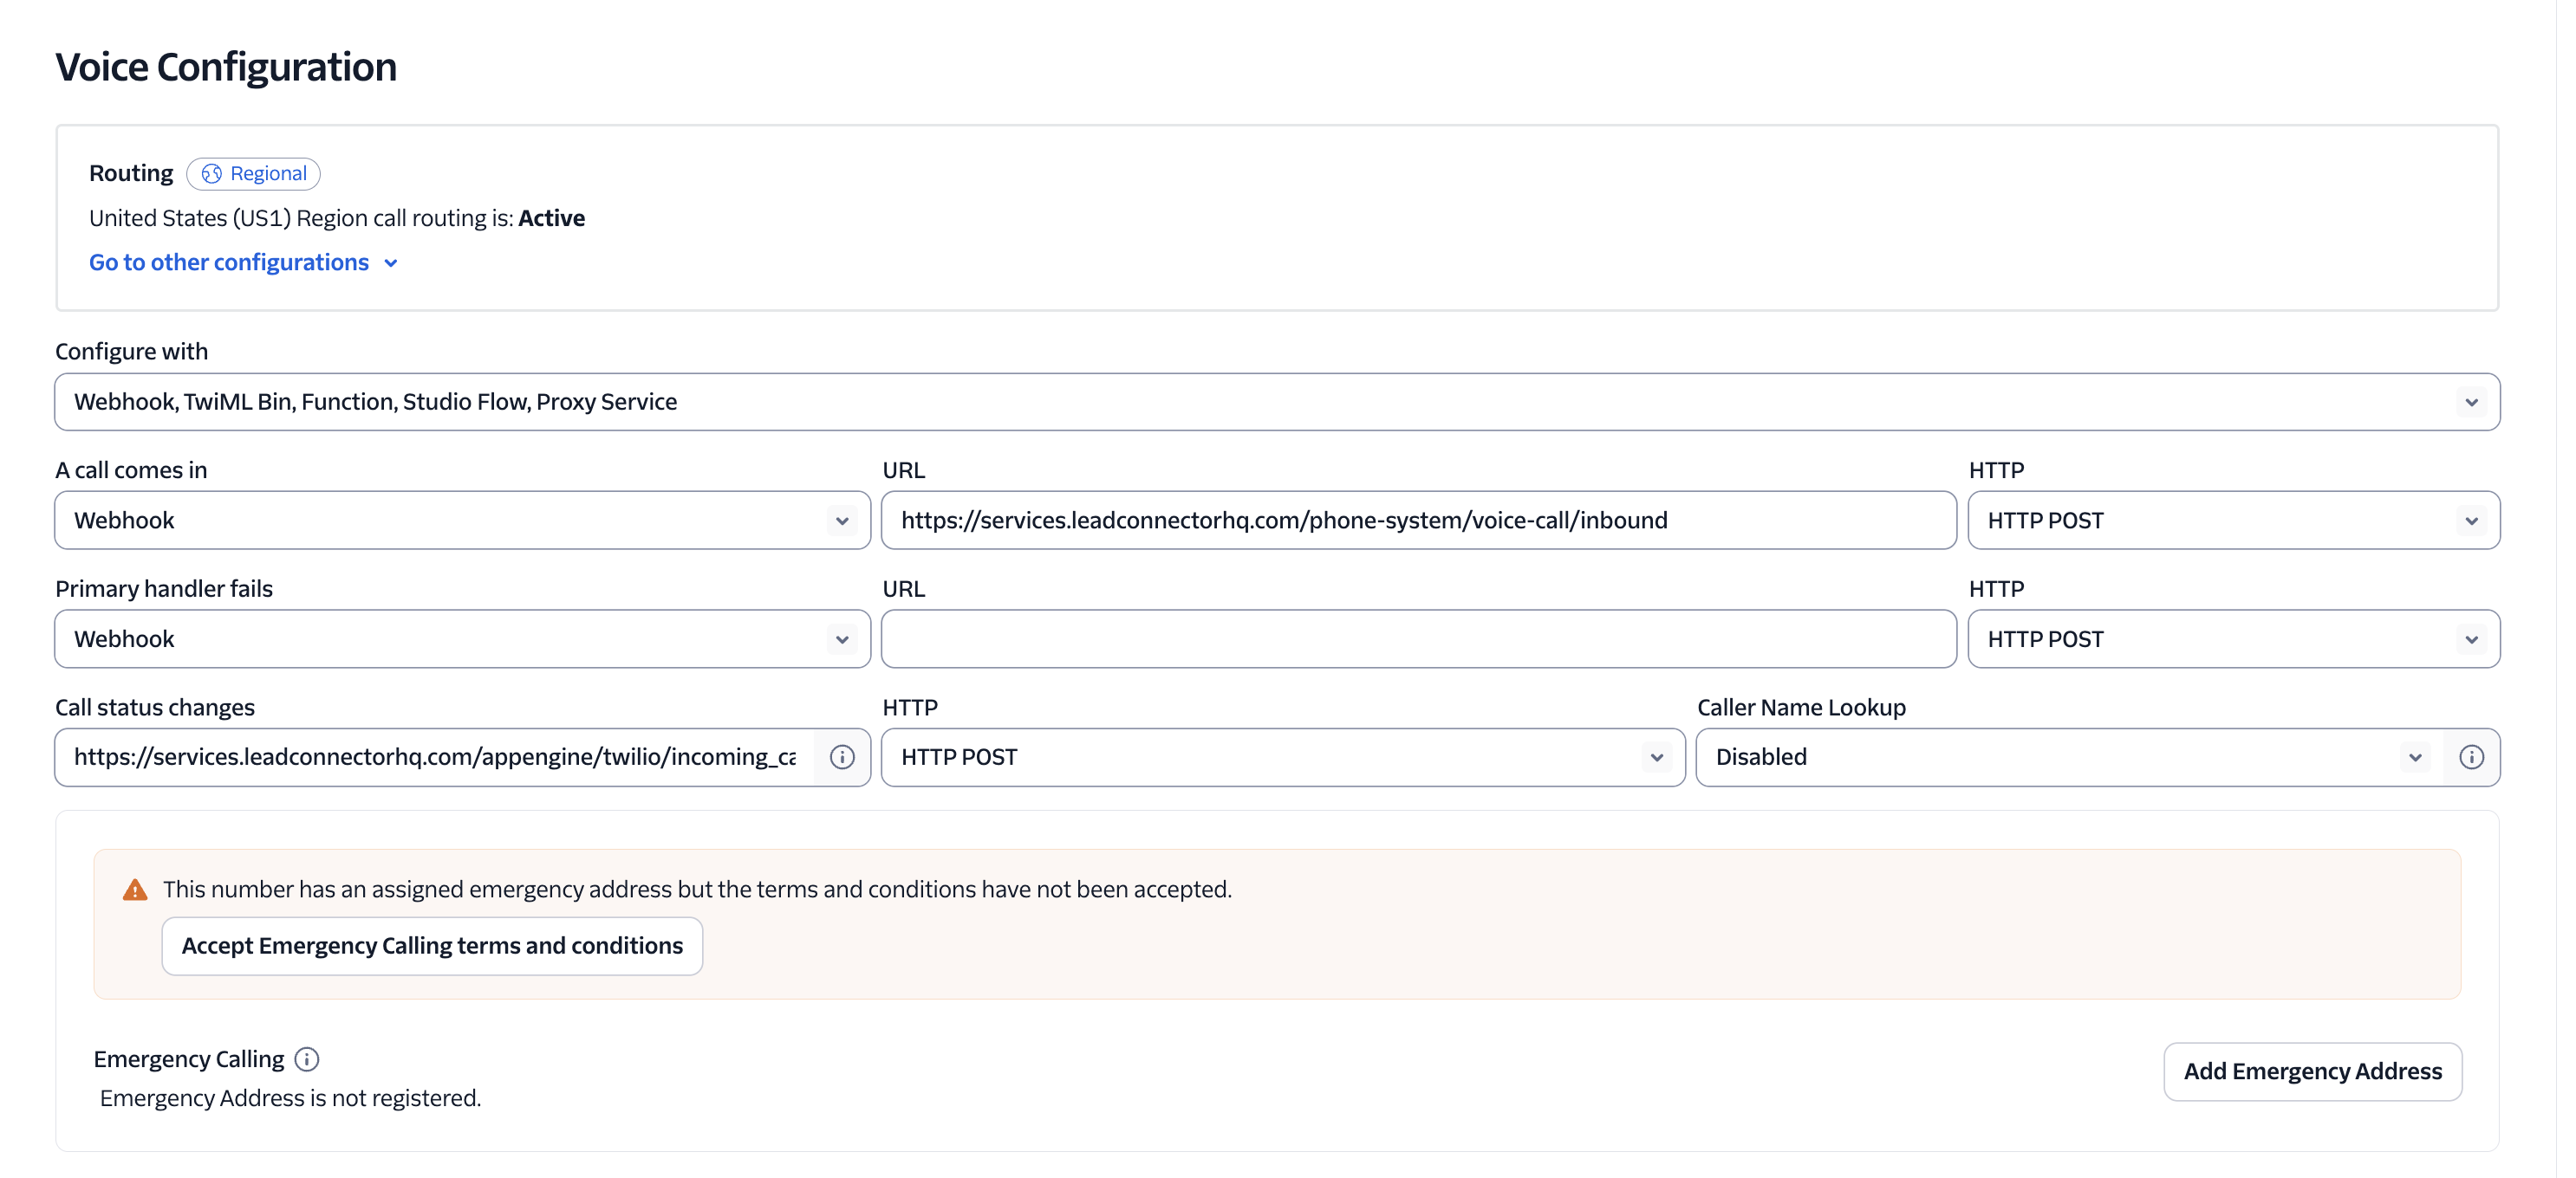Click the page's right-edge scrollbar
Image resolution: width=2576 pixels, height=1178 pixels.
pos(2565,588)
